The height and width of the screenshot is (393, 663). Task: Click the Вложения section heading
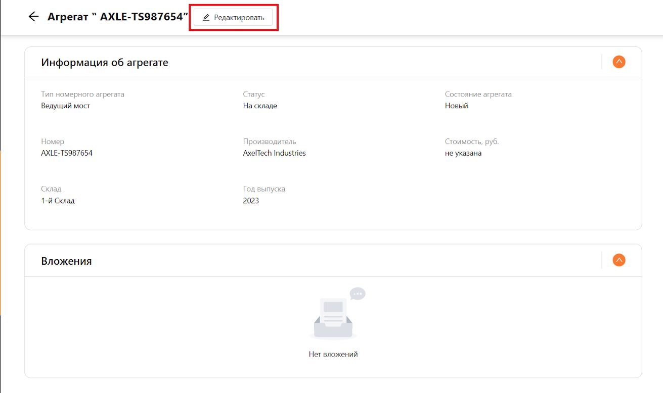66,261
